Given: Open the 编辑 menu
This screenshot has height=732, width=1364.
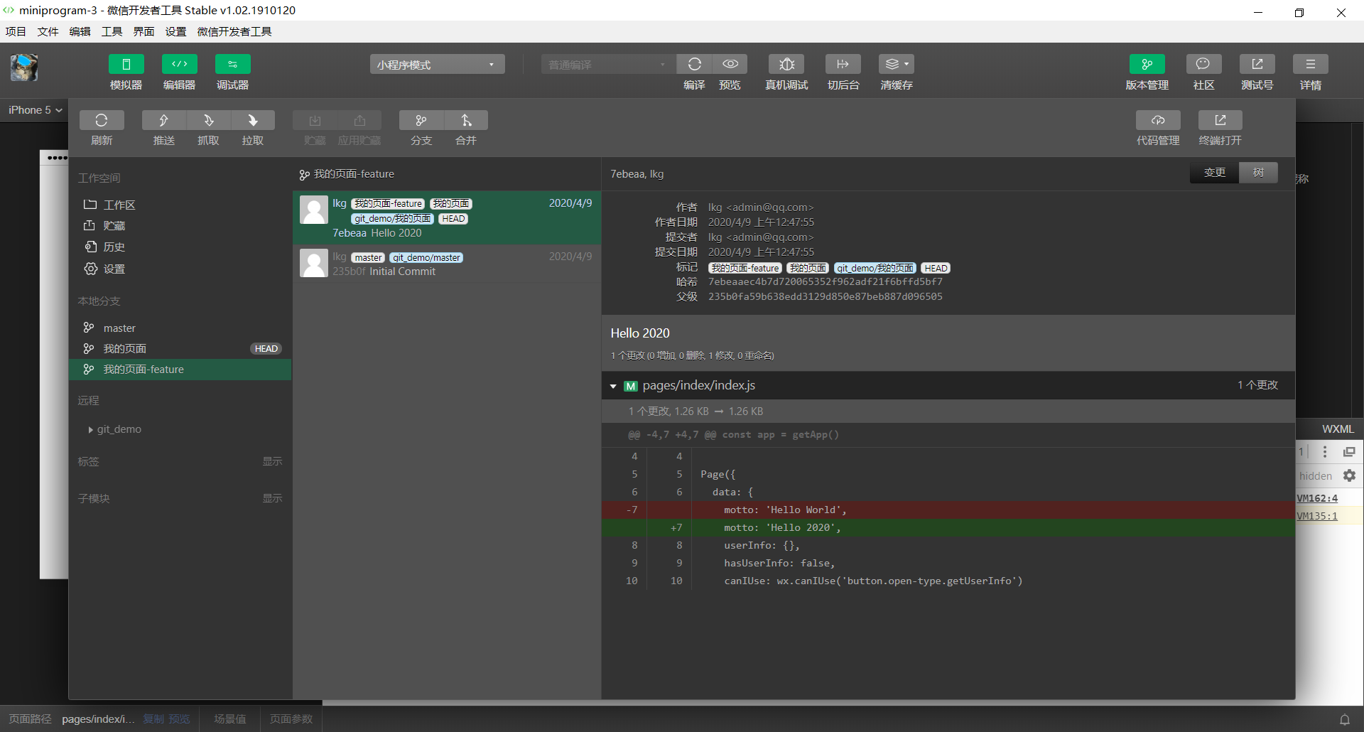Looking at the screenshot, I should point(80,31).
